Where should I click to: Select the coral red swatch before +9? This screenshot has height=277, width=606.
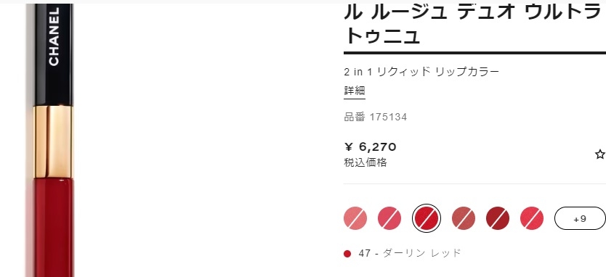tap(532, 218)
